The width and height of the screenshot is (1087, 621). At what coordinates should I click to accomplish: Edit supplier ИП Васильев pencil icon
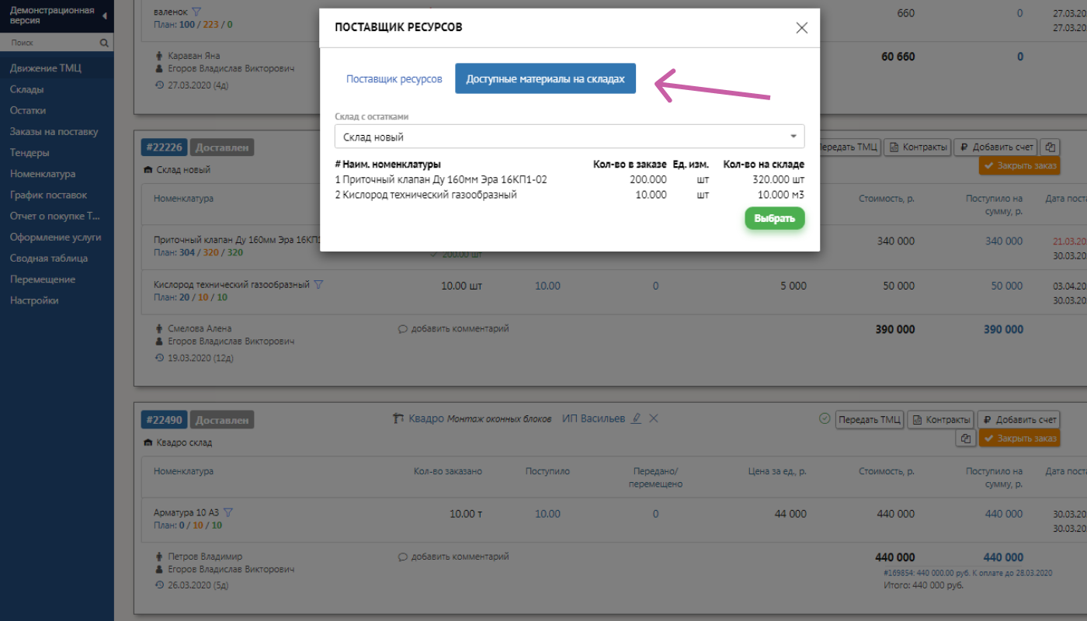(x=637, y=418)
